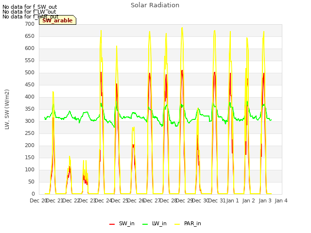
Task: Click the 600 y-axis tick label
Action: pos(30,49)
